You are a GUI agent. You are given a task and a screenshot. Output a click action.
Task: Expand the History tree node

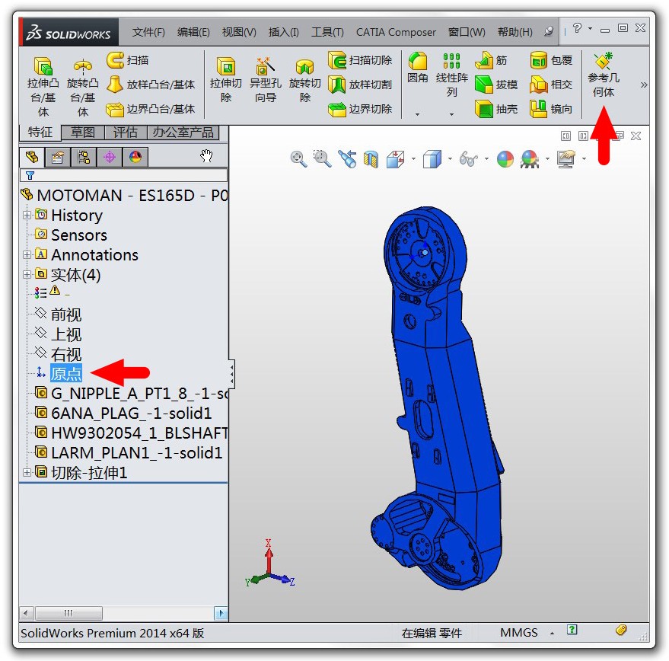tap(27, 216)
